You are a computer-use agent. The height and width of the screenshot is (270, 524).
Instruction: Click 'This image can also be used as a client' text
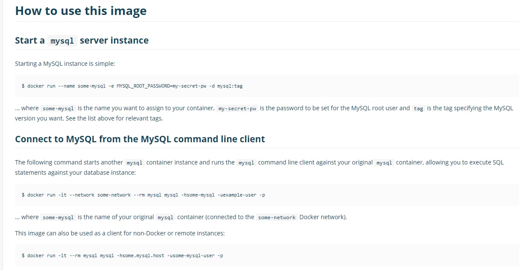(120, 233)
